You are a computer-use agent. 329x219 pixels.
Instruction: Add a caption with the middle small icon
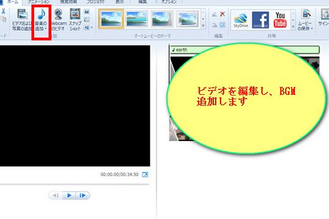pos(87,19)
